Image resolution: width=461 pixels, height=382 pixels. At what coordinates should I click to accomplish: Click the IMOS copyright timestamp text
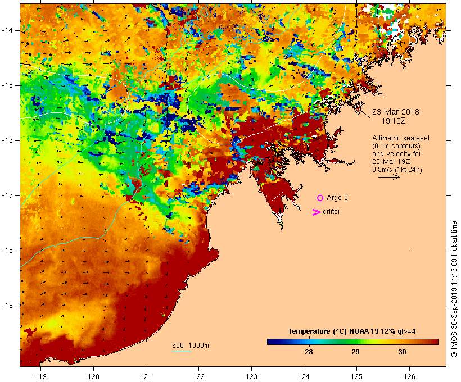[x=454, y=289]
